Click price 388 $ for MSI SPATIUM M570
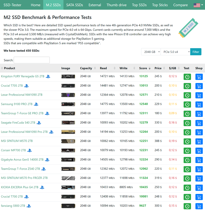Screen dimensions: 205x210 coord(158,141)
